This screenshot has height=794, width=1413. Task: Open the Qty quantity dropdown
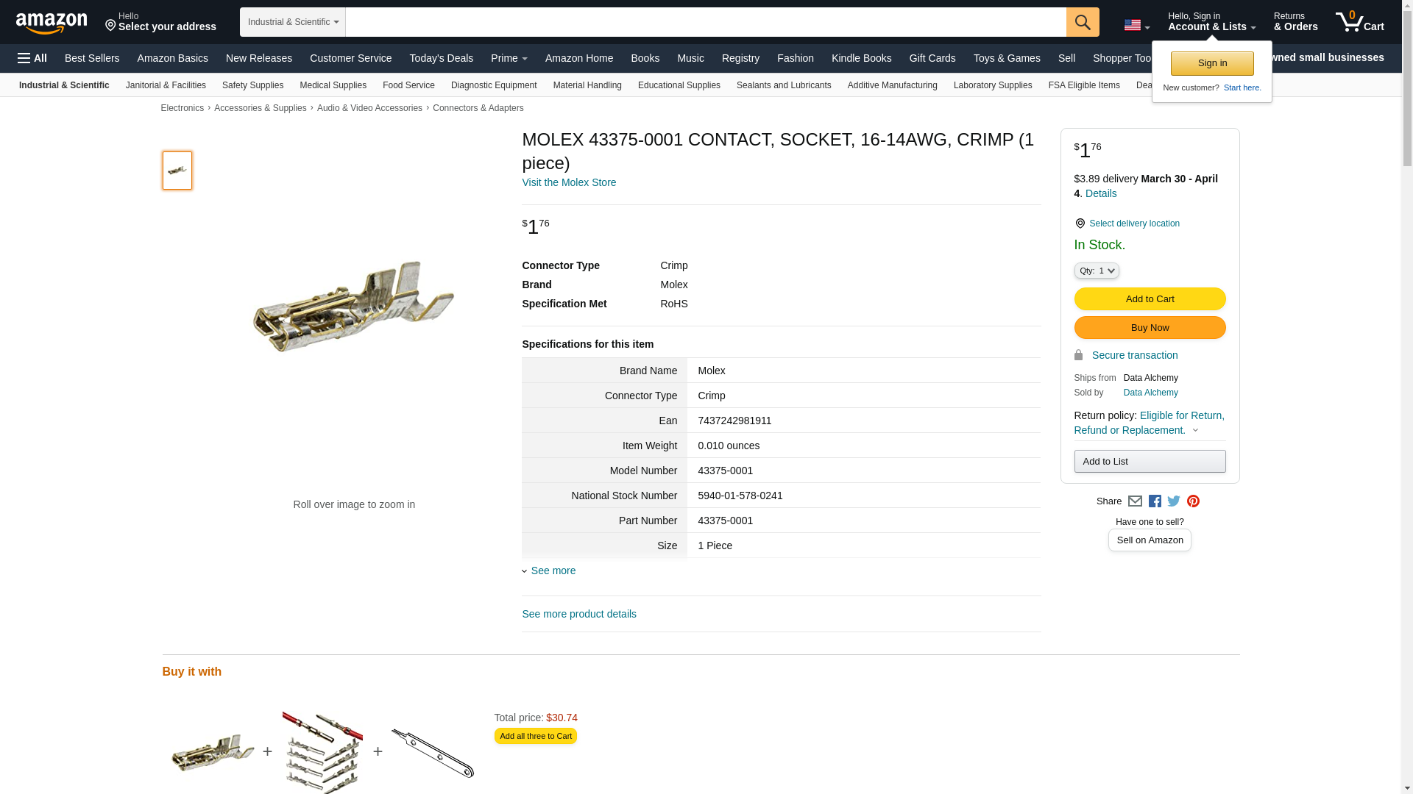pos(1096,271)
